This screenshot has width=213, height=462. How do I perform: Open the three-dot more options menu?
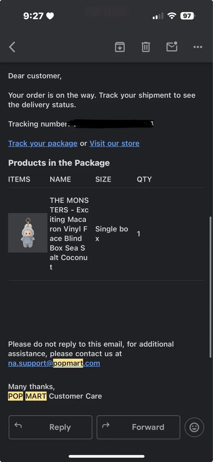[x=198, y=47]
